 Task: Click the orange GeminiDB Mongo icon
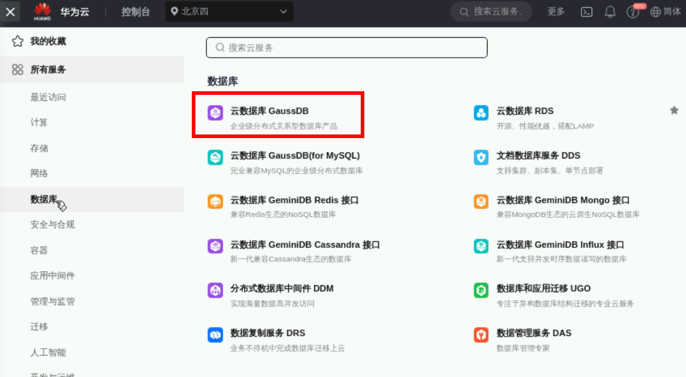(x=481, y=202)
